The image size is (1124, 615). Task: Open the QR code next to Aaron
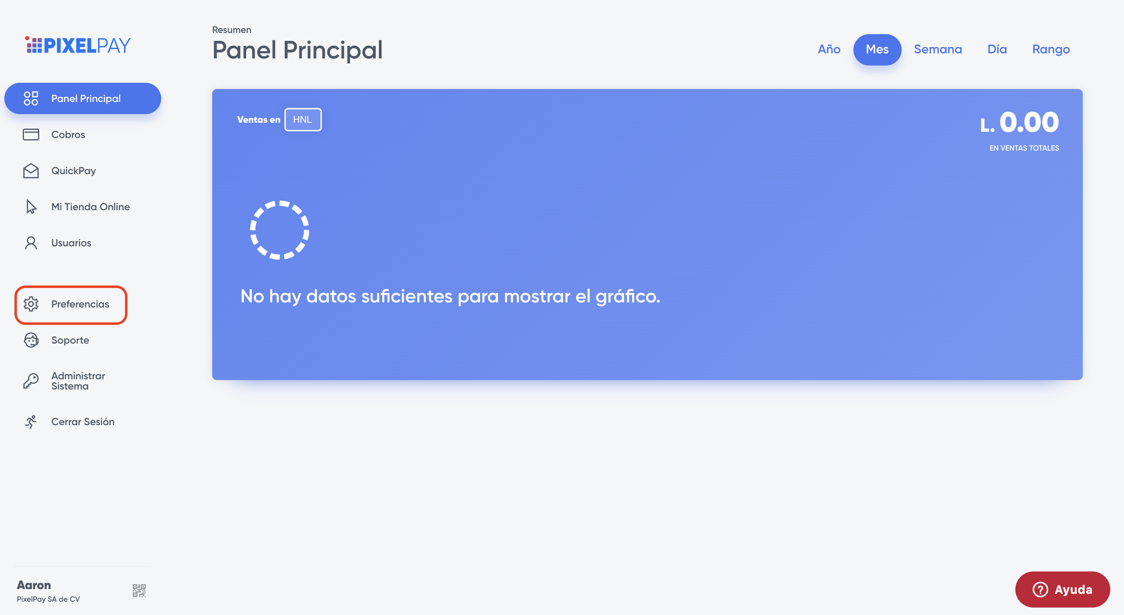[139, 591]
